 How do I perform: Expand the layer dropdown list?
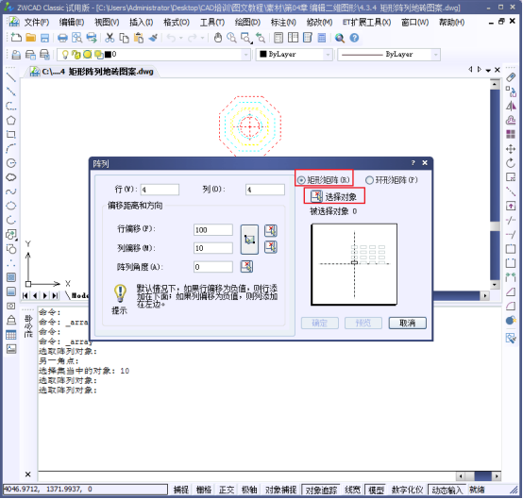[246, 55]
